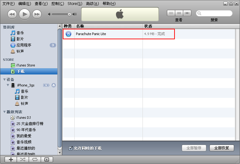Switch to list view mode

click(171, 13)
